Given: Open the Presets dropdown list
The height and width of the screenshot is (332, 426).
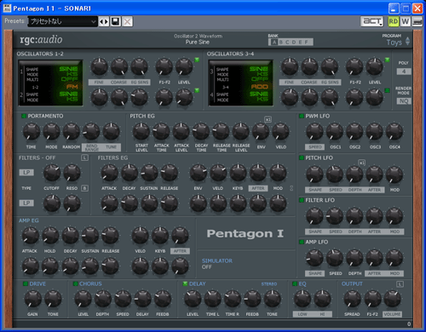Looking at the screenshot, I should (x=62, y=21).
